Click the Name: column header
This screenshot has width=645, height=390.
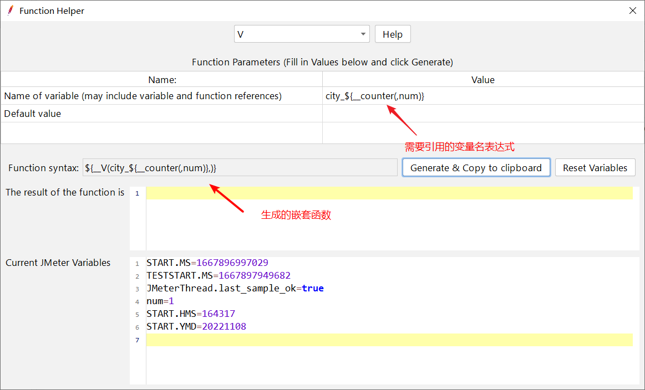tap(162, 80)
